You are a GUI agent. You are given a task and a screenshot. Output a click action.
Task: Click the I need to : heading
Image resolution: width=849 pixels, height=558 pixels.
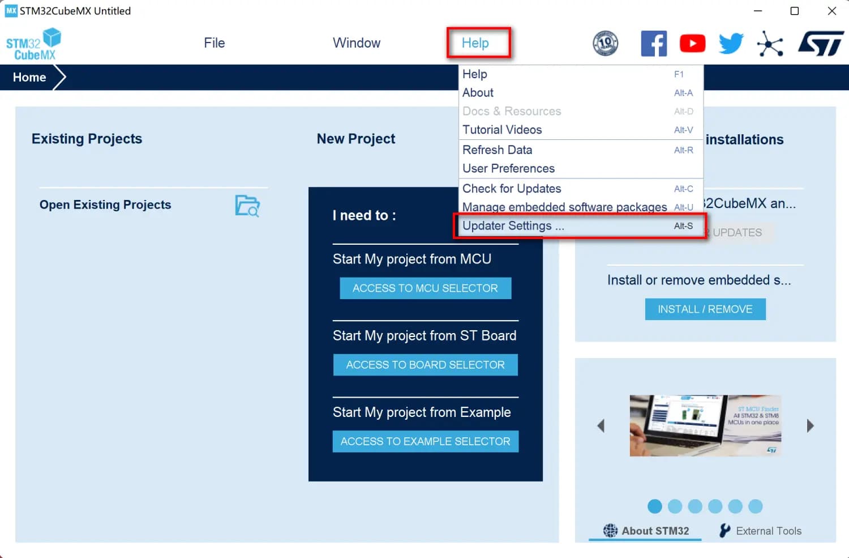(364, 216)
